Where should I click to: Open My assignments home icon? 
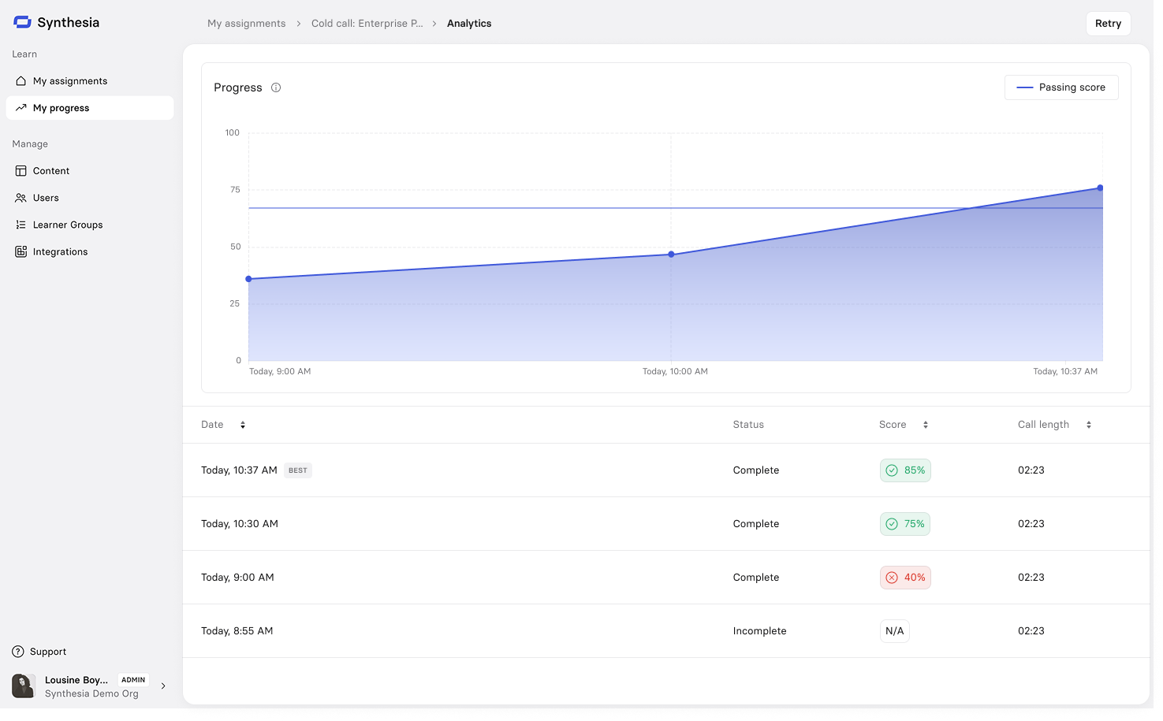(21, 81)
